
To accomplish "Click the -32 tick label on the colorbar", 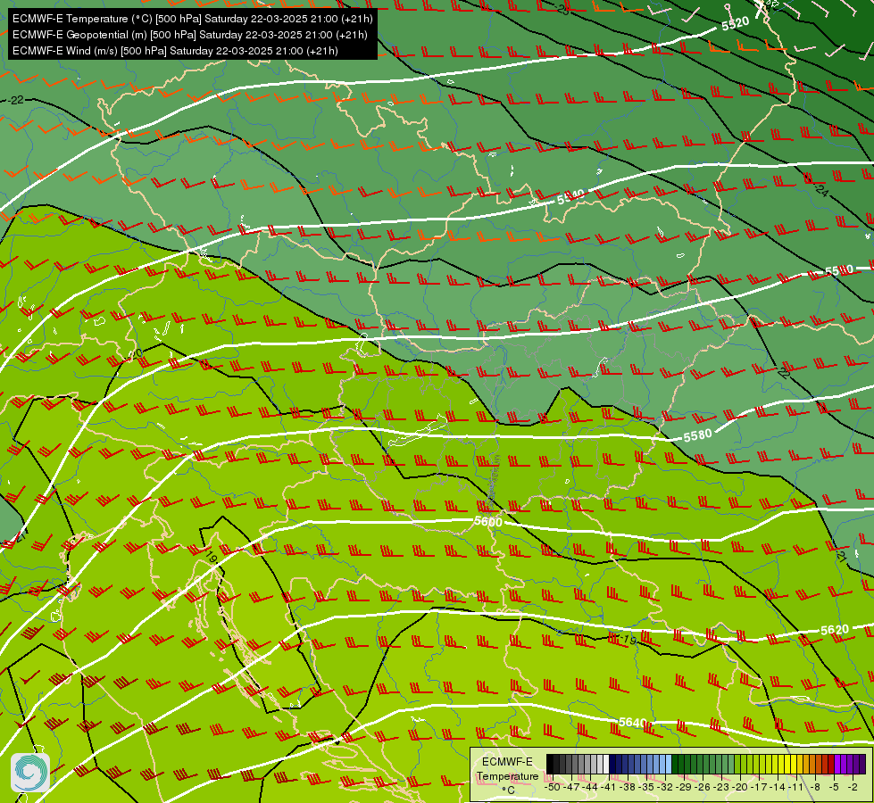I will (x=665, y=787).
